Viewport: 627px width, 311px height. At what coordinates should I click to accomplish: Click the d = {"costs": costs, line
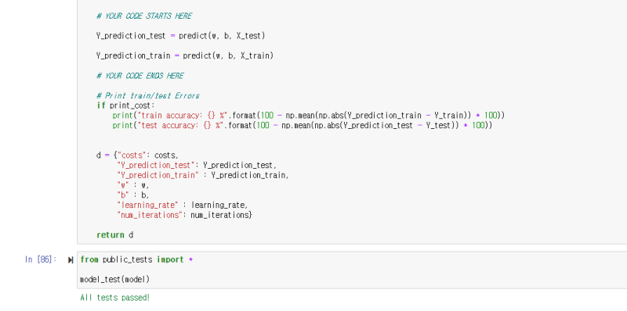point(138,155)
